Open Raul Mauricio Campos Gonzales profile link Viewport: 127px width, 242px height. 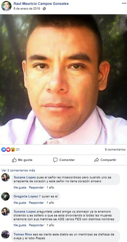click(41, 4)
